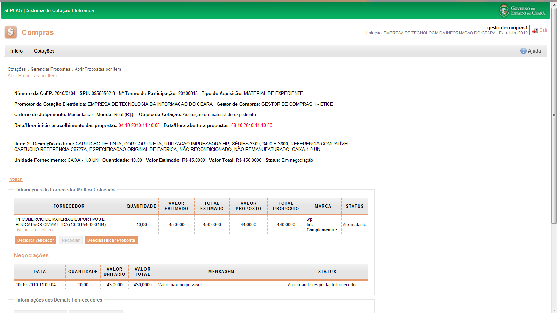Viewport: 557px width, 313px height.
Task: Open the Cotações menu
Action: click(44, 51)
